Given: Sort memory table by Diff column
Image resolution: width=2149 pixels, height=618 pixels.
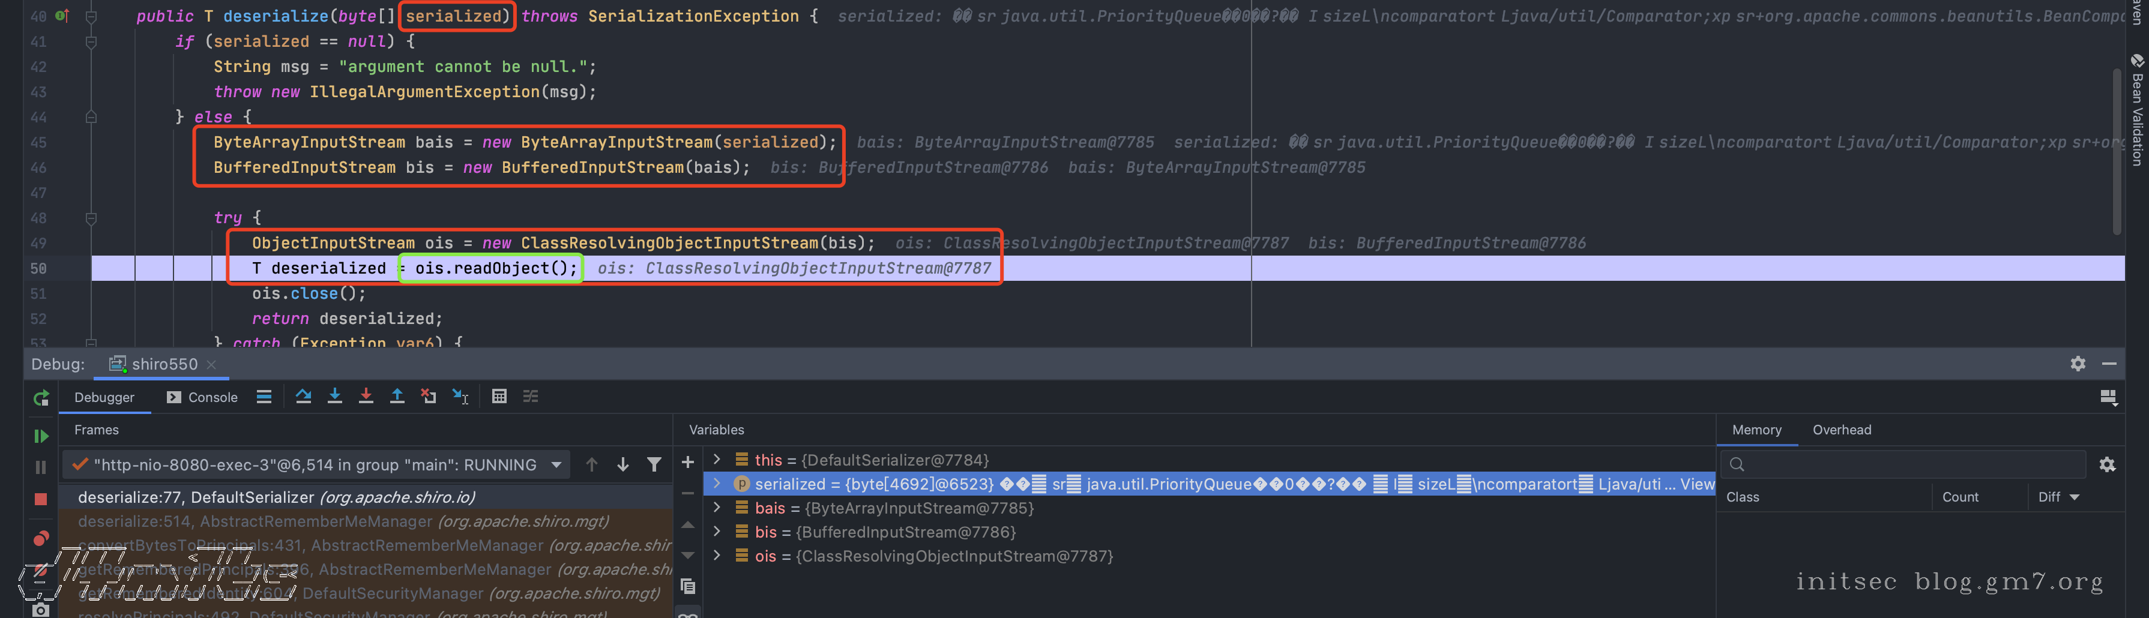Looking at the screenshot, I should (2057, 497).
